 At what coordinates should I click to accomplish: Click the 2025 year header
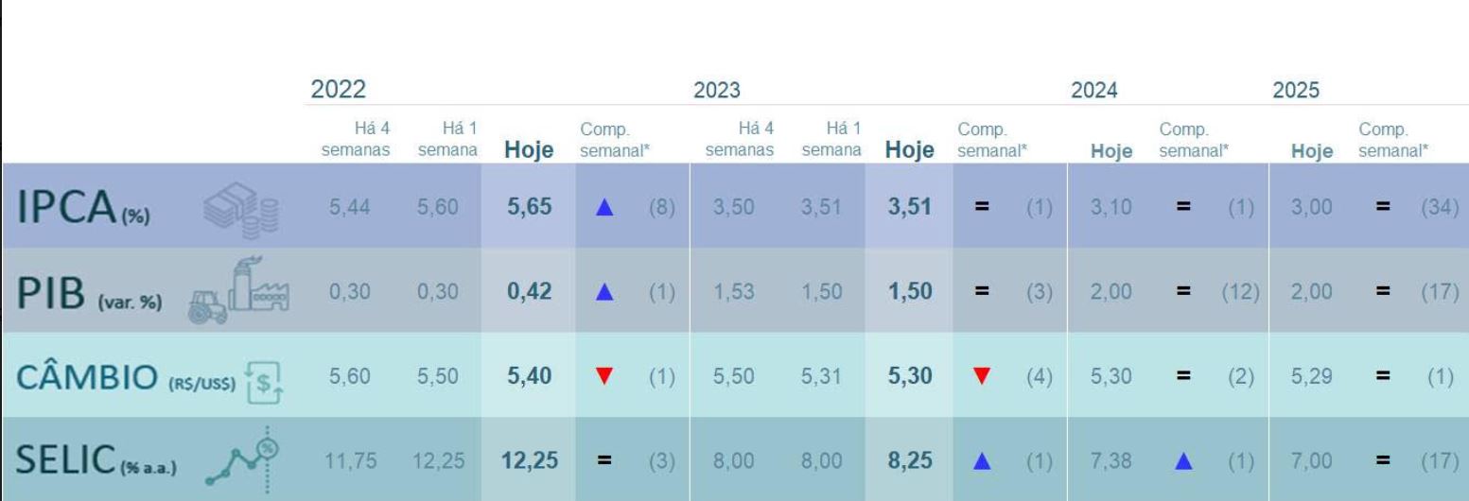pos(1296,91)
